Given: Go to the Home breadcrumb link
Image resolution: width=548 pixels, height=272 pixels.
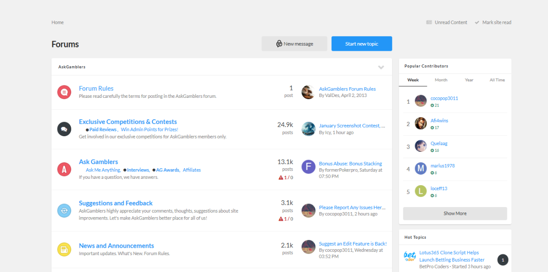Looking at the screenshot, I should tap(58, 22).
